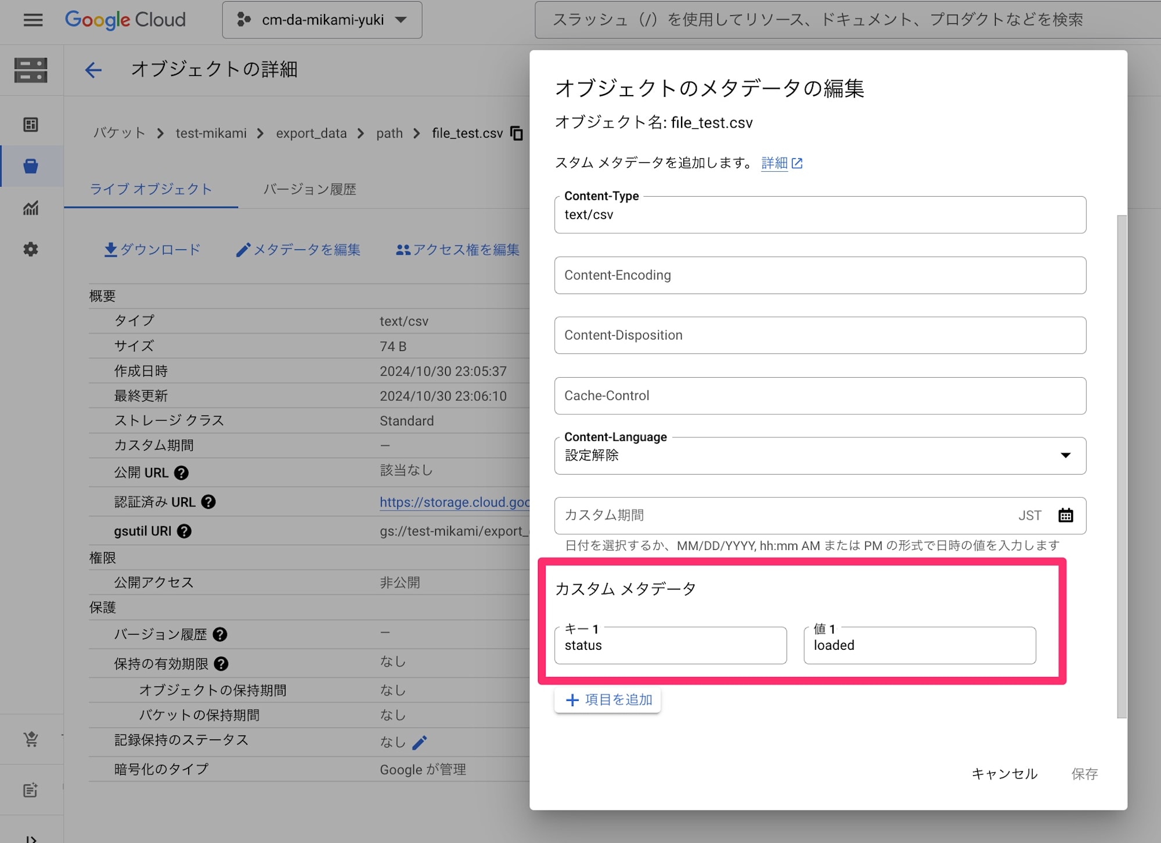Viewport: 1161px width, 843px height.
Task: Click the キャンセル cancel button
Action: (1003, 773)
